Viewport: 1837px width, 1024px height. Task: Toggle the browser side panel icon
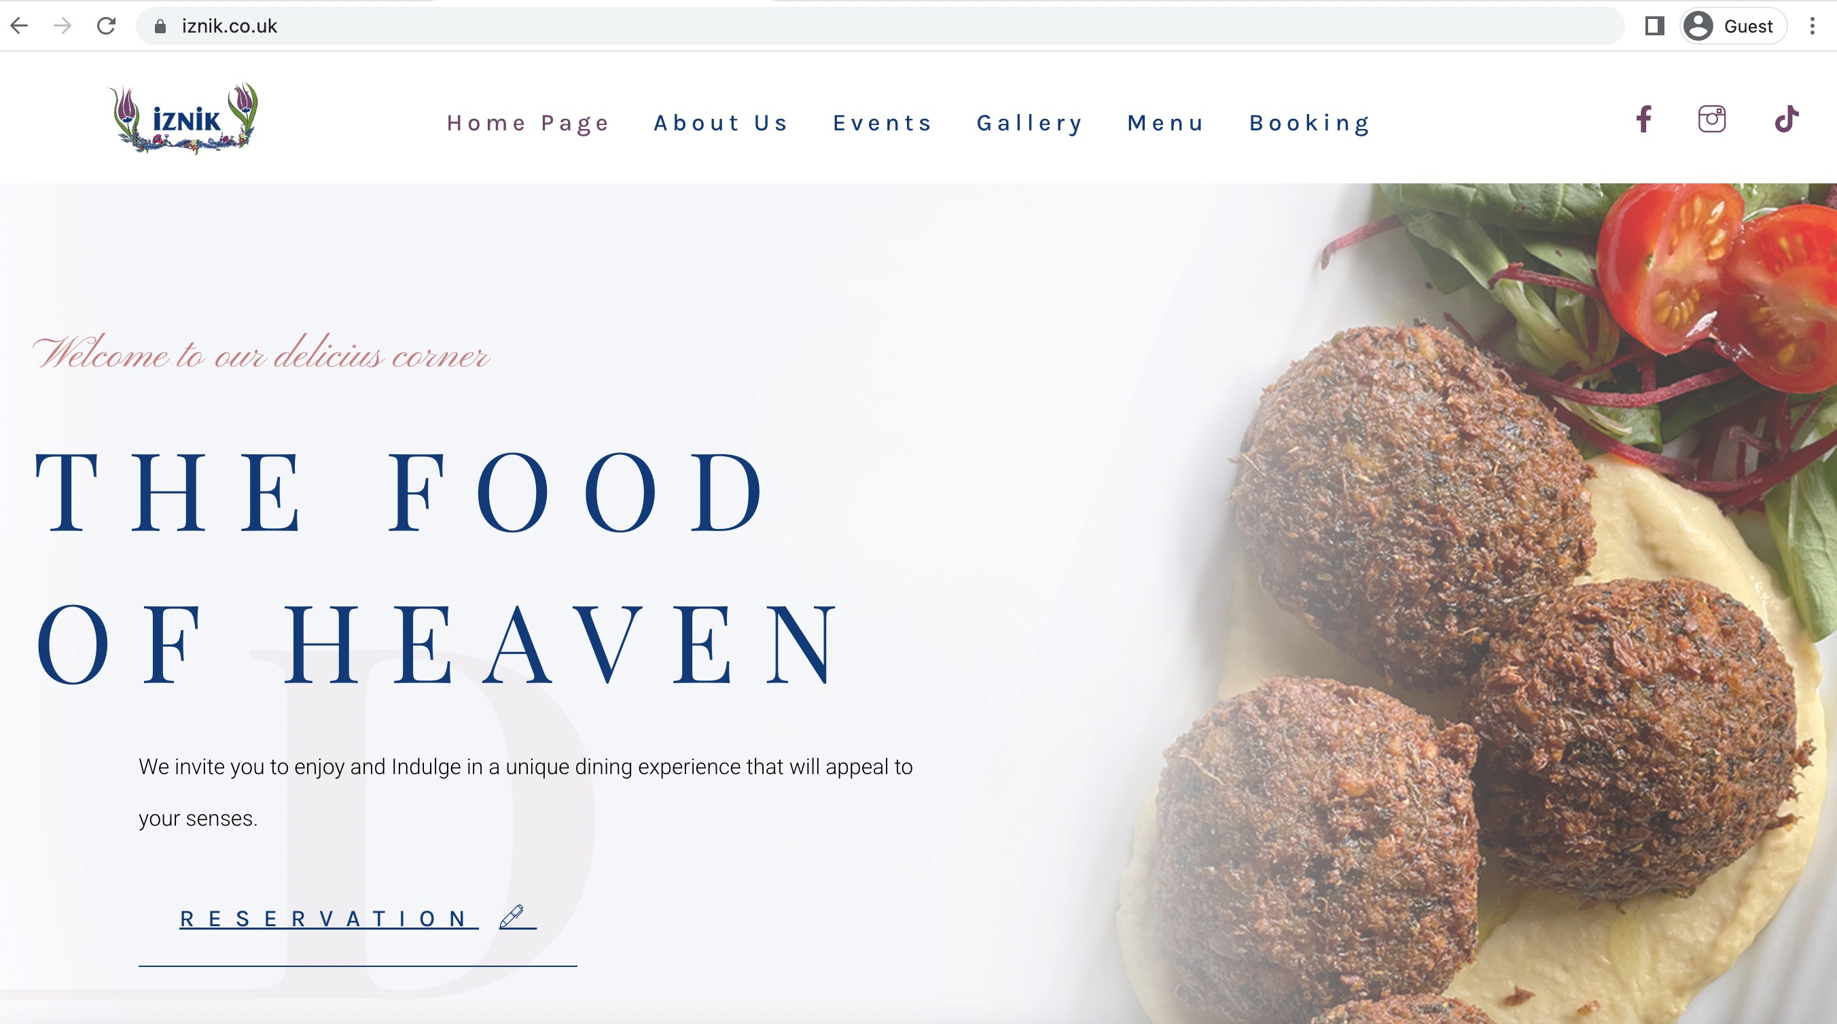1654,26
